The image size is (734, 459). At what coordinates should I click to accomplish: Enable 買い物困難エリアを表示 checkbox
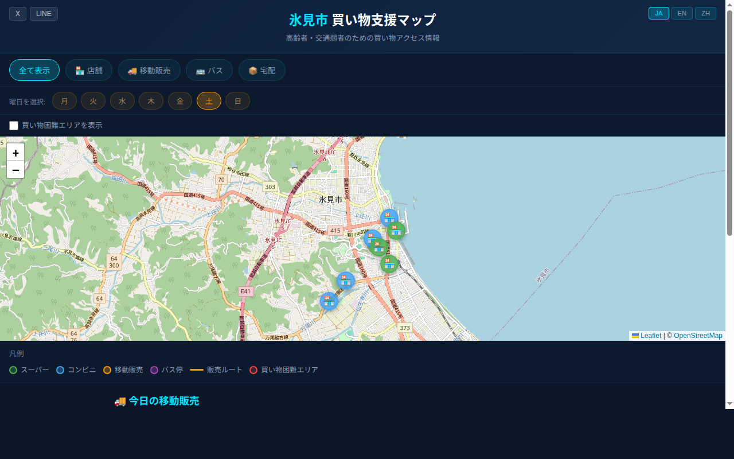coord(14,126)
